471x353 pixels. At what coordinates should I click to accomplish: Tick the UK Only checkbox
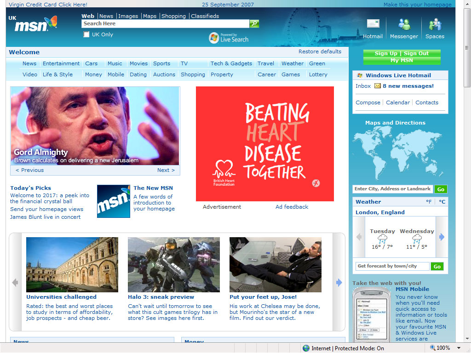point(86,34)
